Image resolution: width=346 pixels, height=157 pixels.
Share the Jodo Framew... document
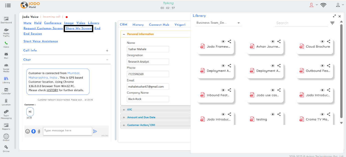229,41
